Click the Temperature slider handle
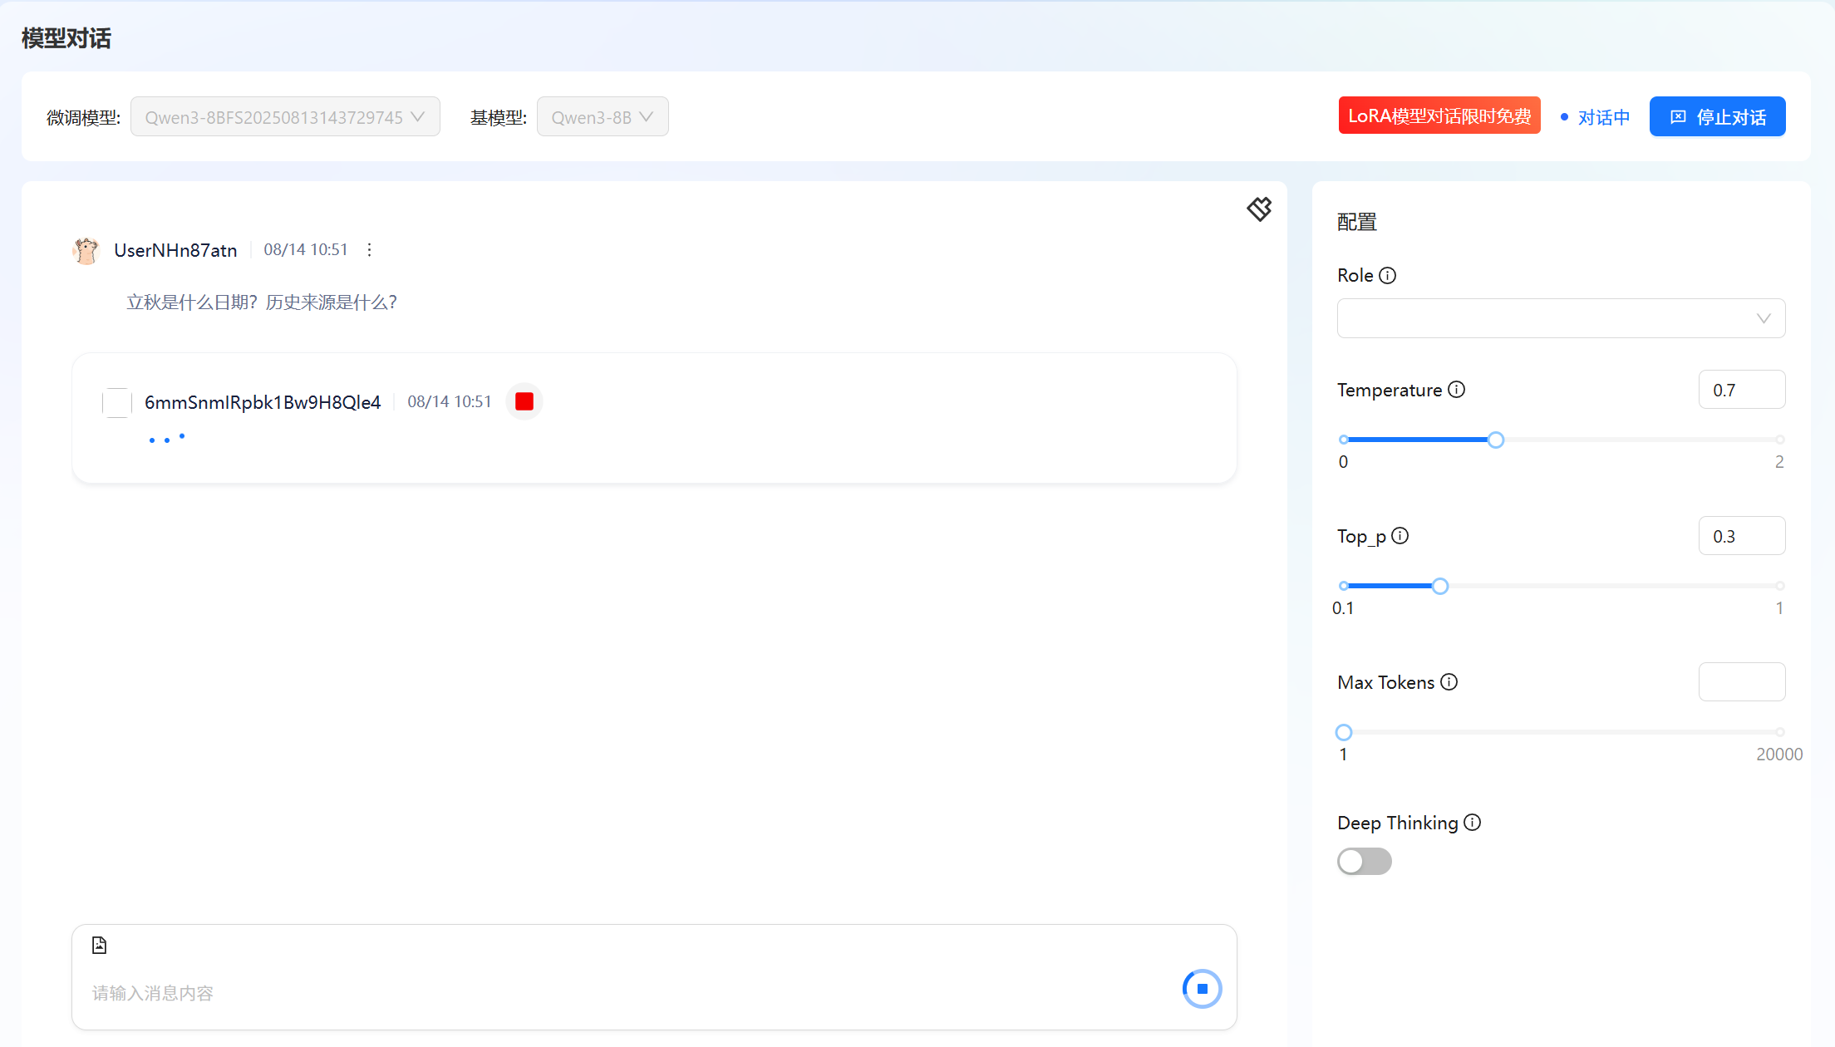 coord(1495,440)
